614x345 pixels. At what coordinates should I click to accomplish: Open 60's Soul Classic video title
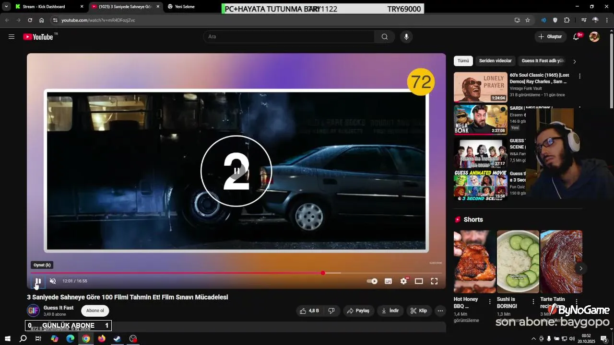click(x=540, y=79)
